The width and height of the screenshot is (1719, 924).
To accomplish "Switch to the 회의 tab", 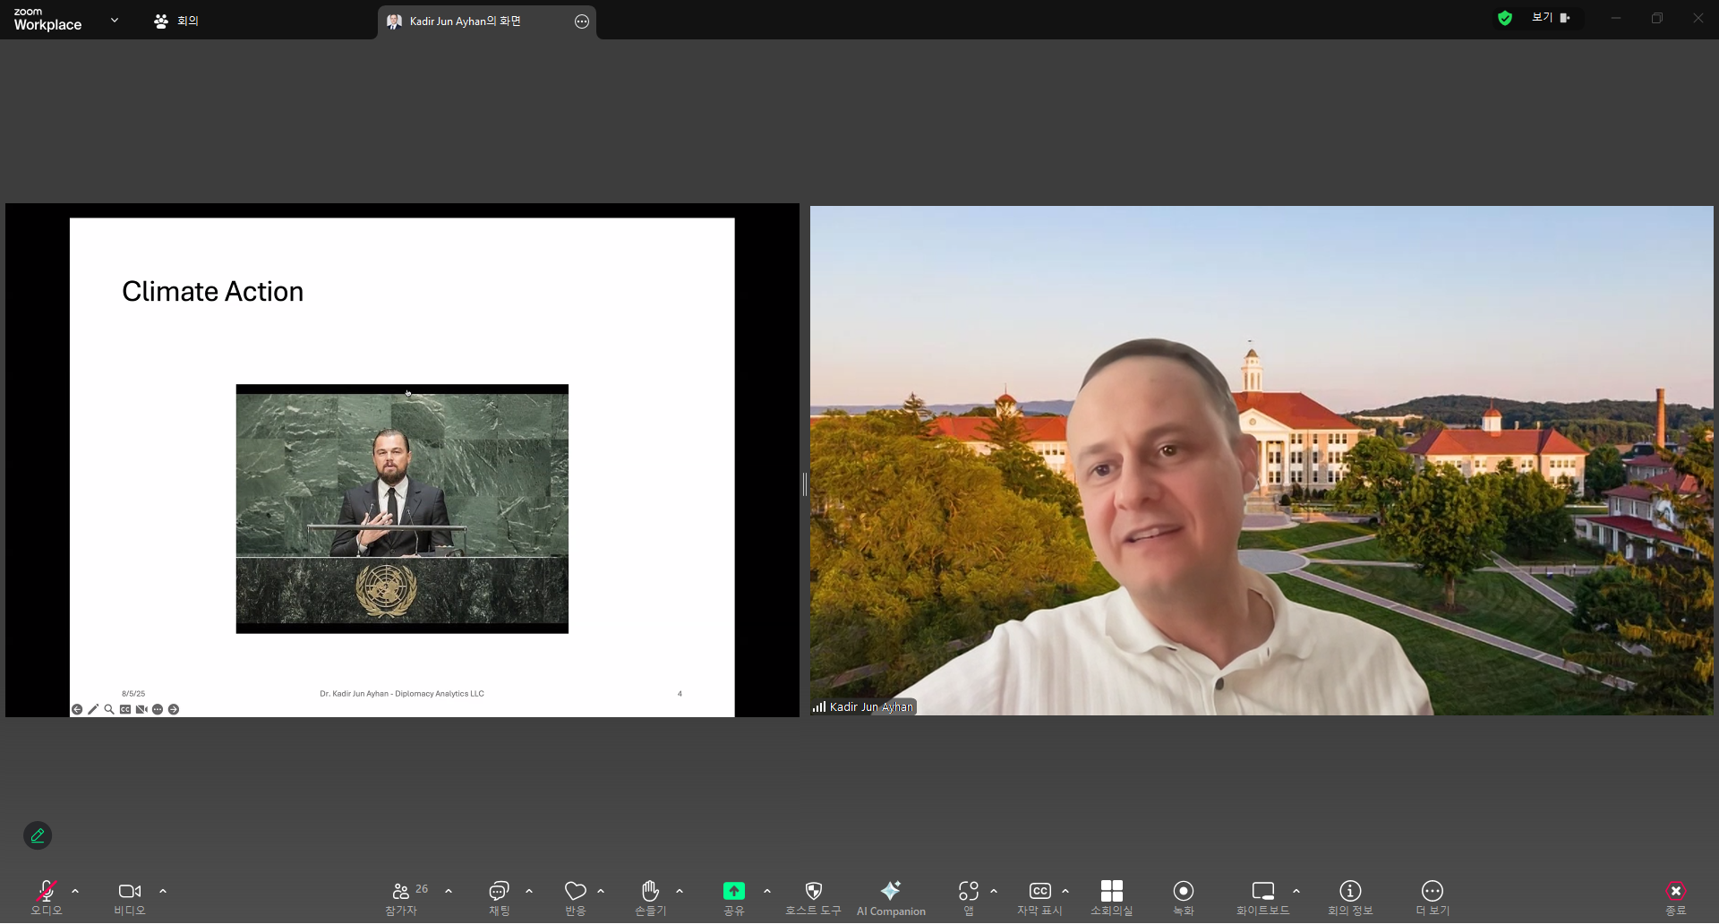I will [176, 21].
